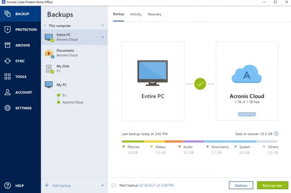
Task: Click the blue System segment of storage bar
Action: point(230,142)
